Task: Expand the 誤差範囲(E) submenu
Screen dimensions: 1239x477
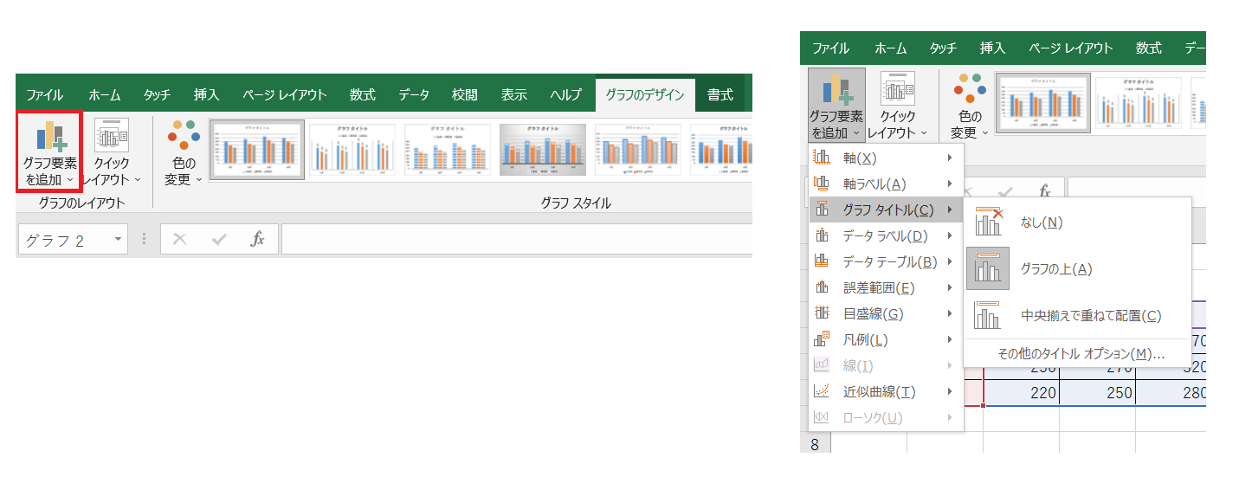Action: pos(886,287)
